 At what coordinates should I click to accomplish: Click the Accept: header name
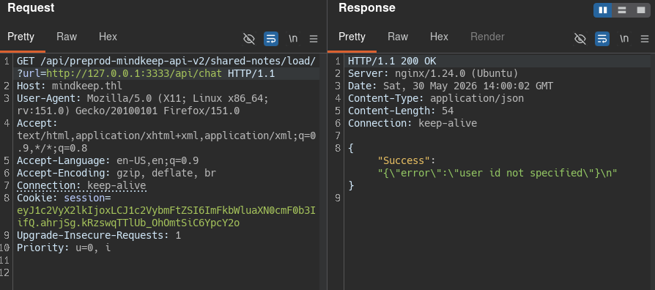(x=37, y=124)
